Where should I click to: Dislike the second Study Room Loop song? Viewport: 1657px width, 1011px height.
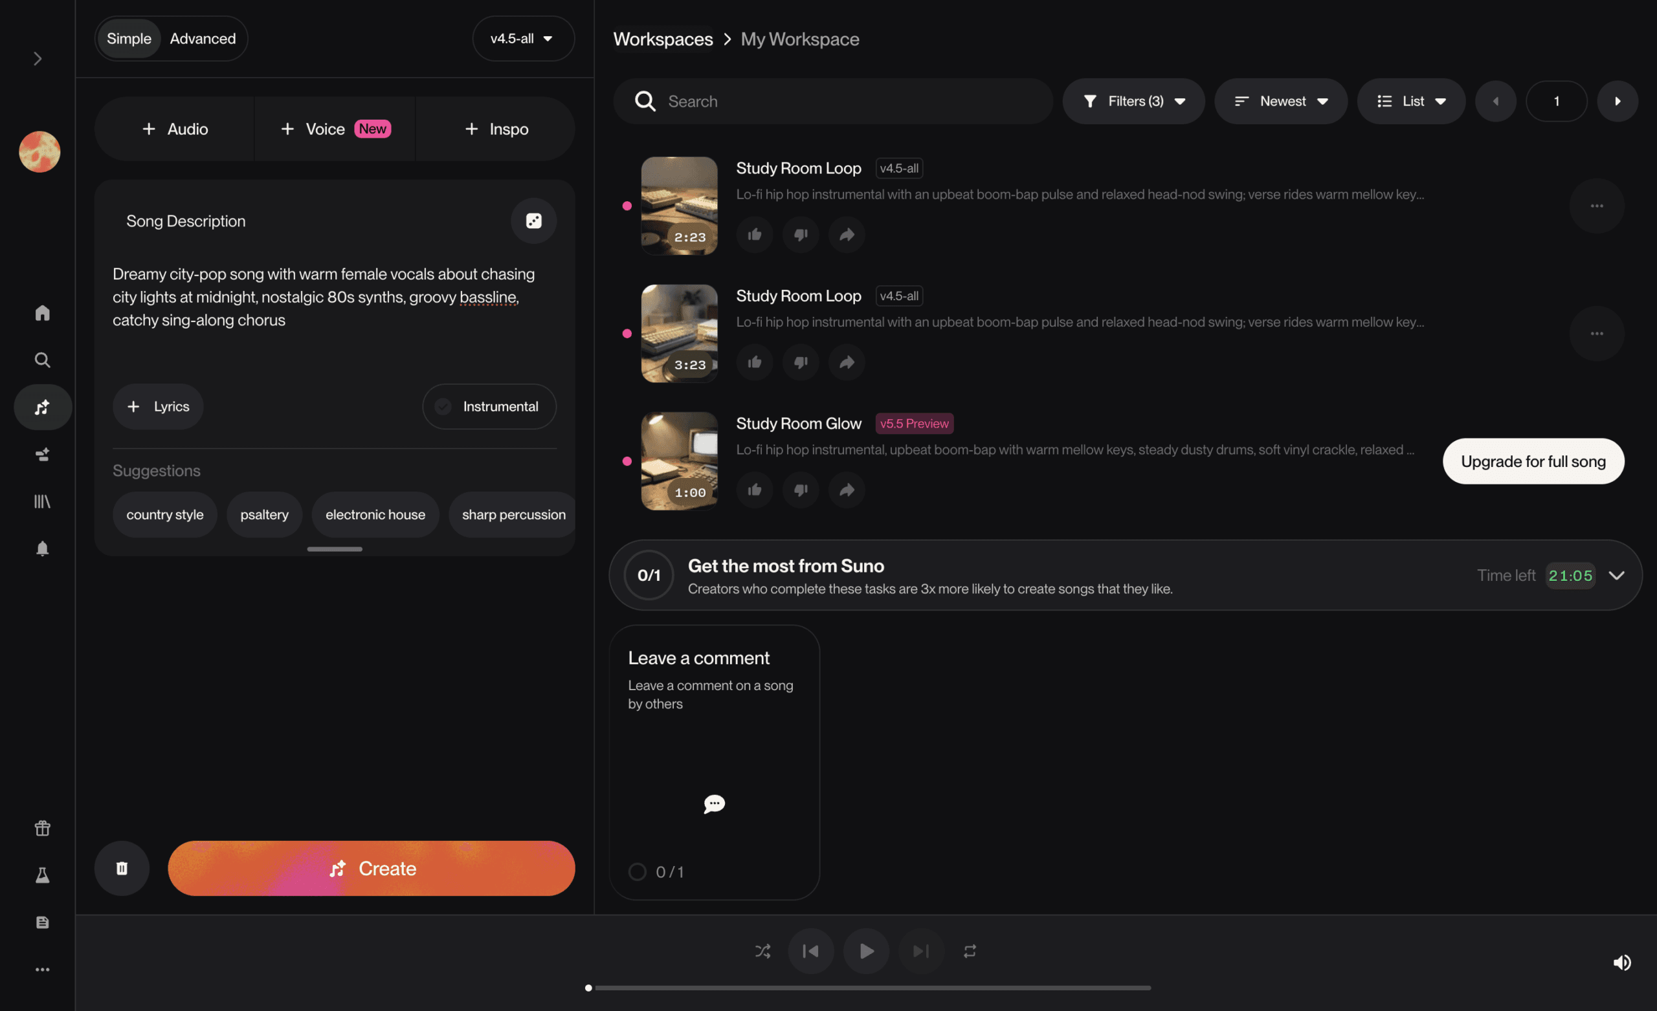tap(800, 362)
